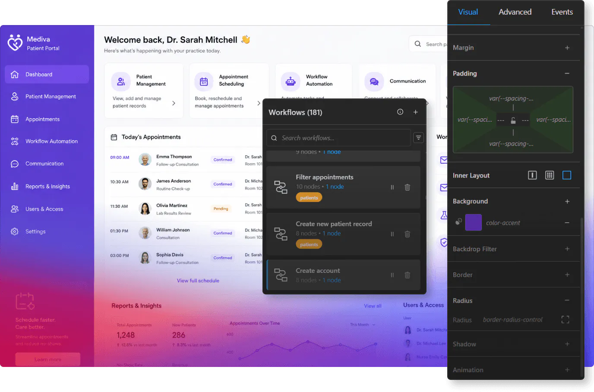Delete the Create account workflow
This screenshot has height=392, width=594.
(x=407, y=275)
